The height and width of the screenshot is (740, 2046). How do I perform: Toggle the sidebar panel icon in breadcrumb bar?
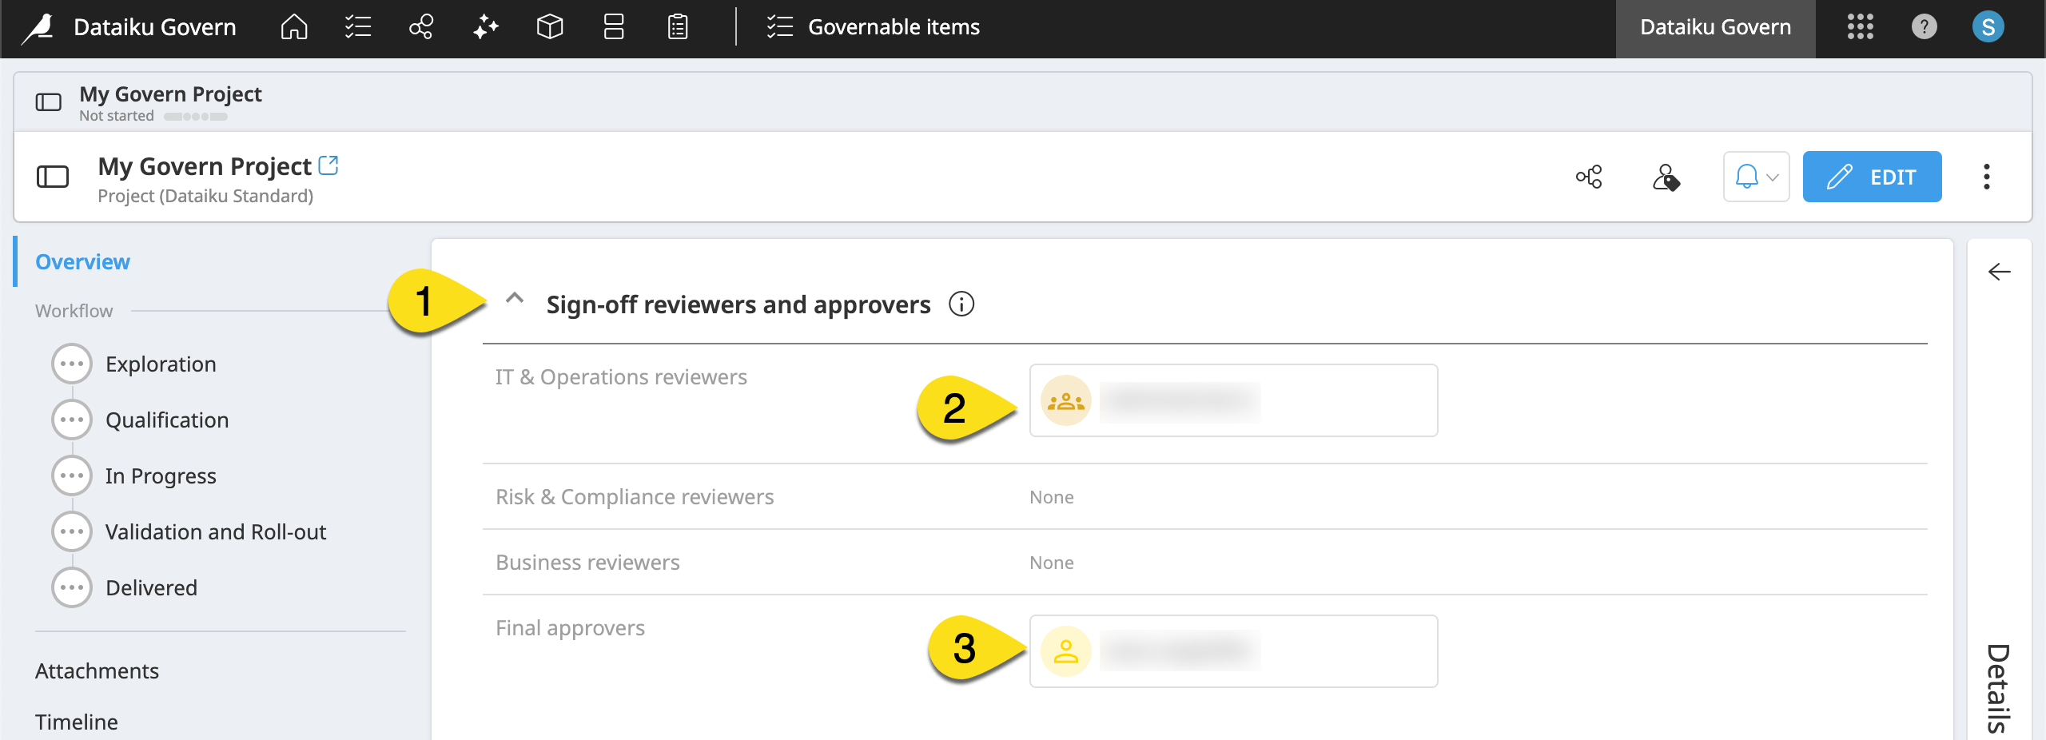(x=49, y=102)
